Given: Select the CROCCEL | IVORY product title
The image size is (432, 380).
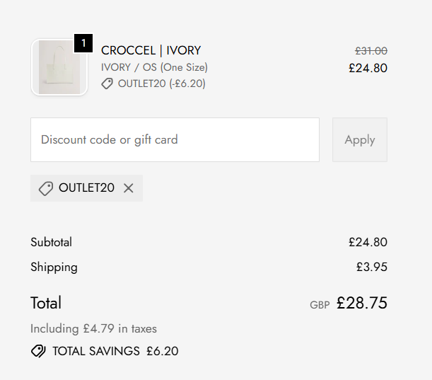Looking at the screenshot, I should coord(151,50).
